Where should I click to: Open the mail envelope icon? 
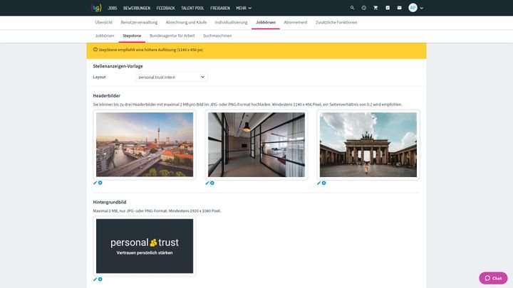(x=399, y=8)
